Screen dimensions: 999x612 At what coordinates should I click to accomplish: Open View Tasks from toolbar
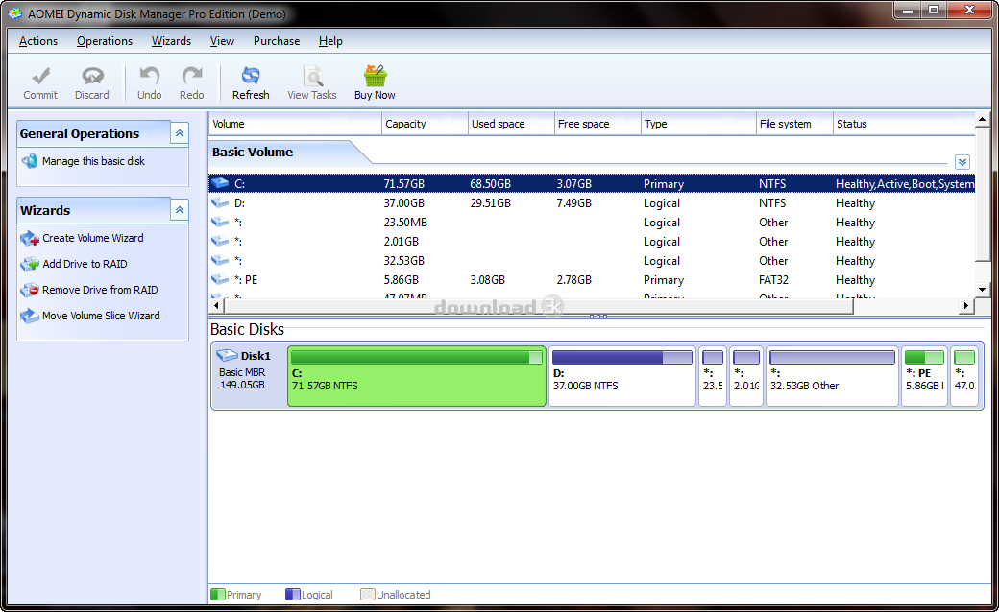coord(311,83)
